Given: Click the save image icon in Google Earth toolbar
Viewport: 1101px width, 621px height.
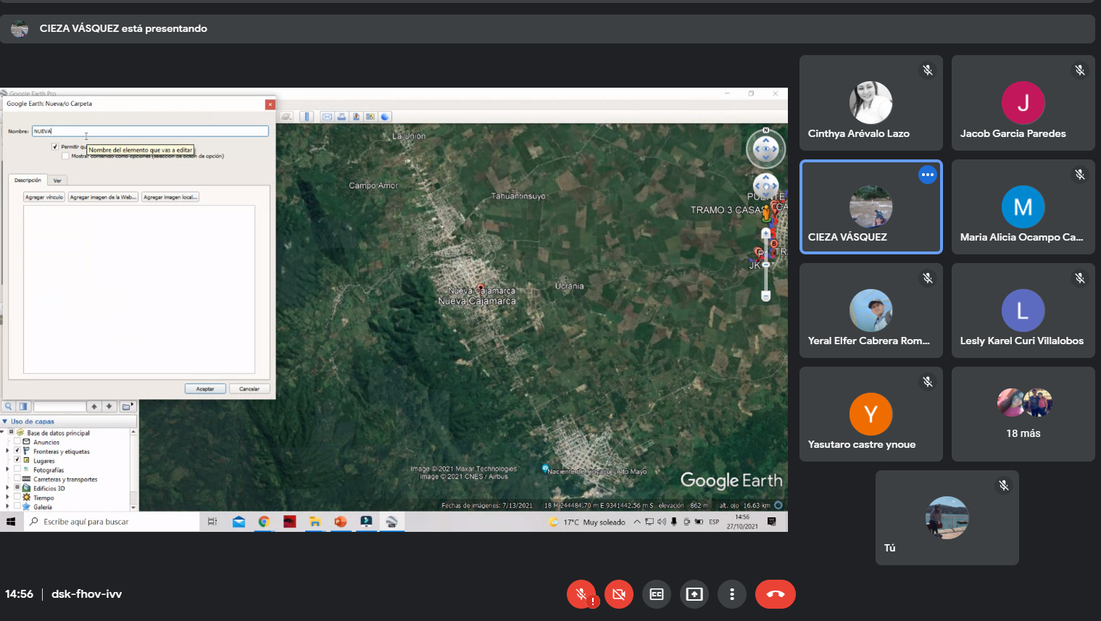Looking at the screenshot, I should (x=356, y=117).
